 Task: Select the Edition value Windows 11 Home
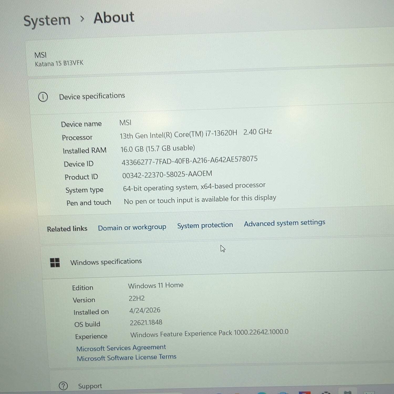(x=156, y=285)
